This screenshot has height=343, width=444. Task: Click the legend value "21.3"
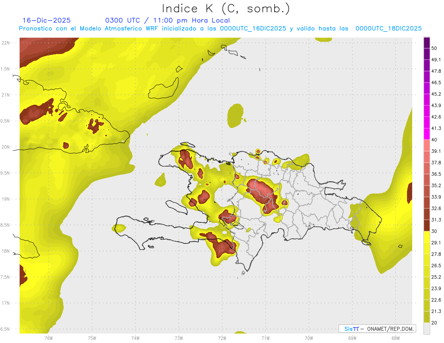coord(436,311)
